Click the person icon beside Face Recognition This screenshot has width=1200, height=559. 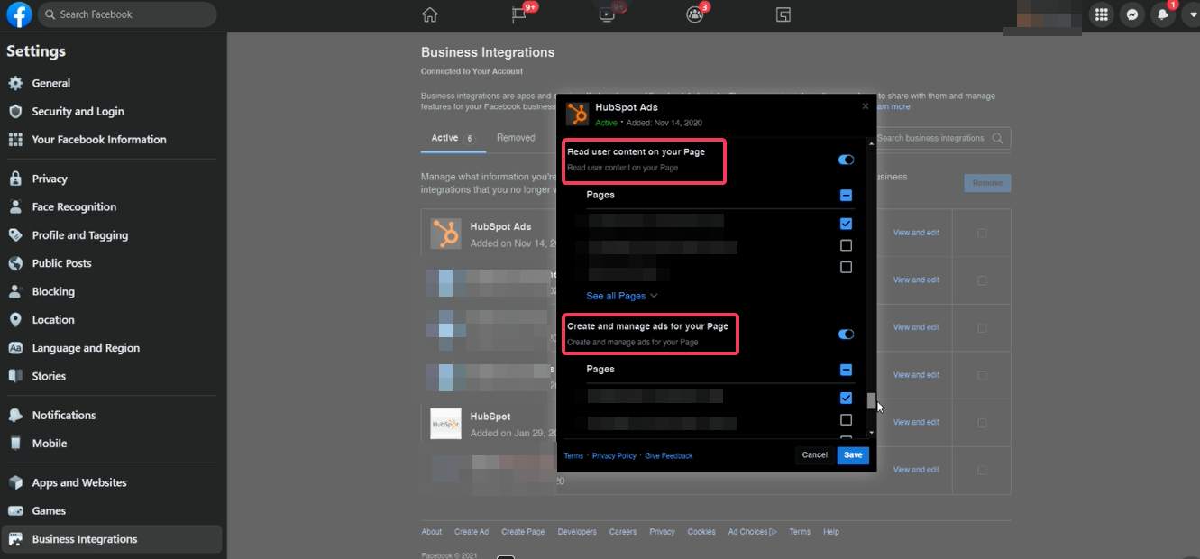[x=15, y=206]
